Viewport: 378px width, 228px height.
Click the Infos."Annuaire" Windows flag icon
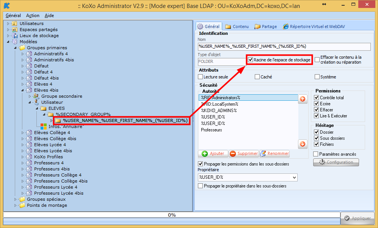44,126
